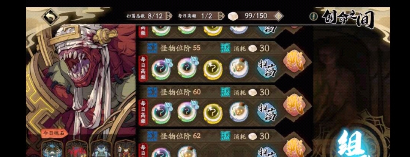Expand the 扫荡总数 8/12 arrow
The width and height of the screenshot is (410, 157).
point(169,16)
